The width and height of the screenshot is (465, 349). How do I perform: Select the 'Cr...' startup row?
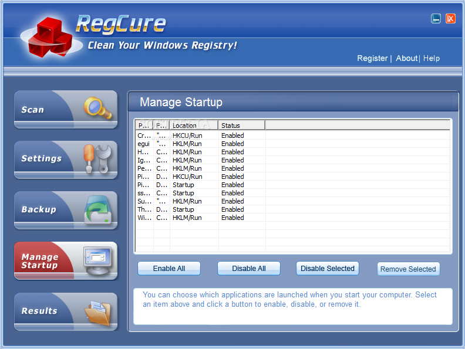point(292,135)
